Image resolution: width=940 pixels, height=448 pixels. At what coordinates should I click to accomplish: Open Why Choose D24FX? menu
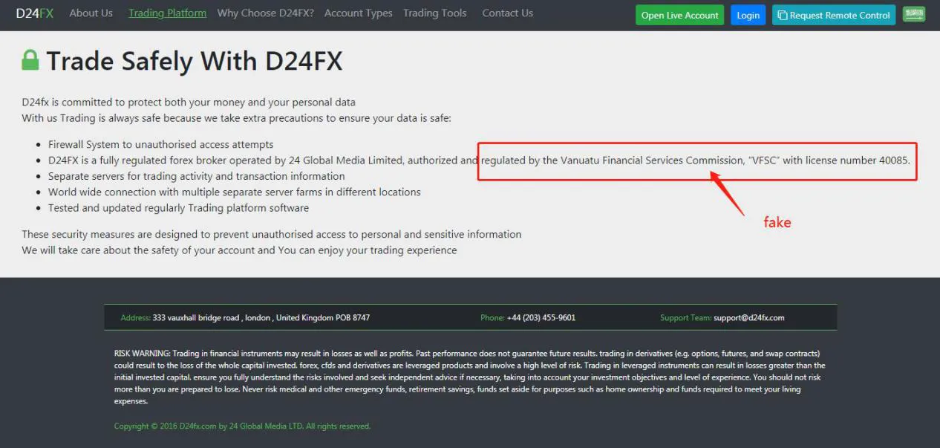(x=266, y=13)
